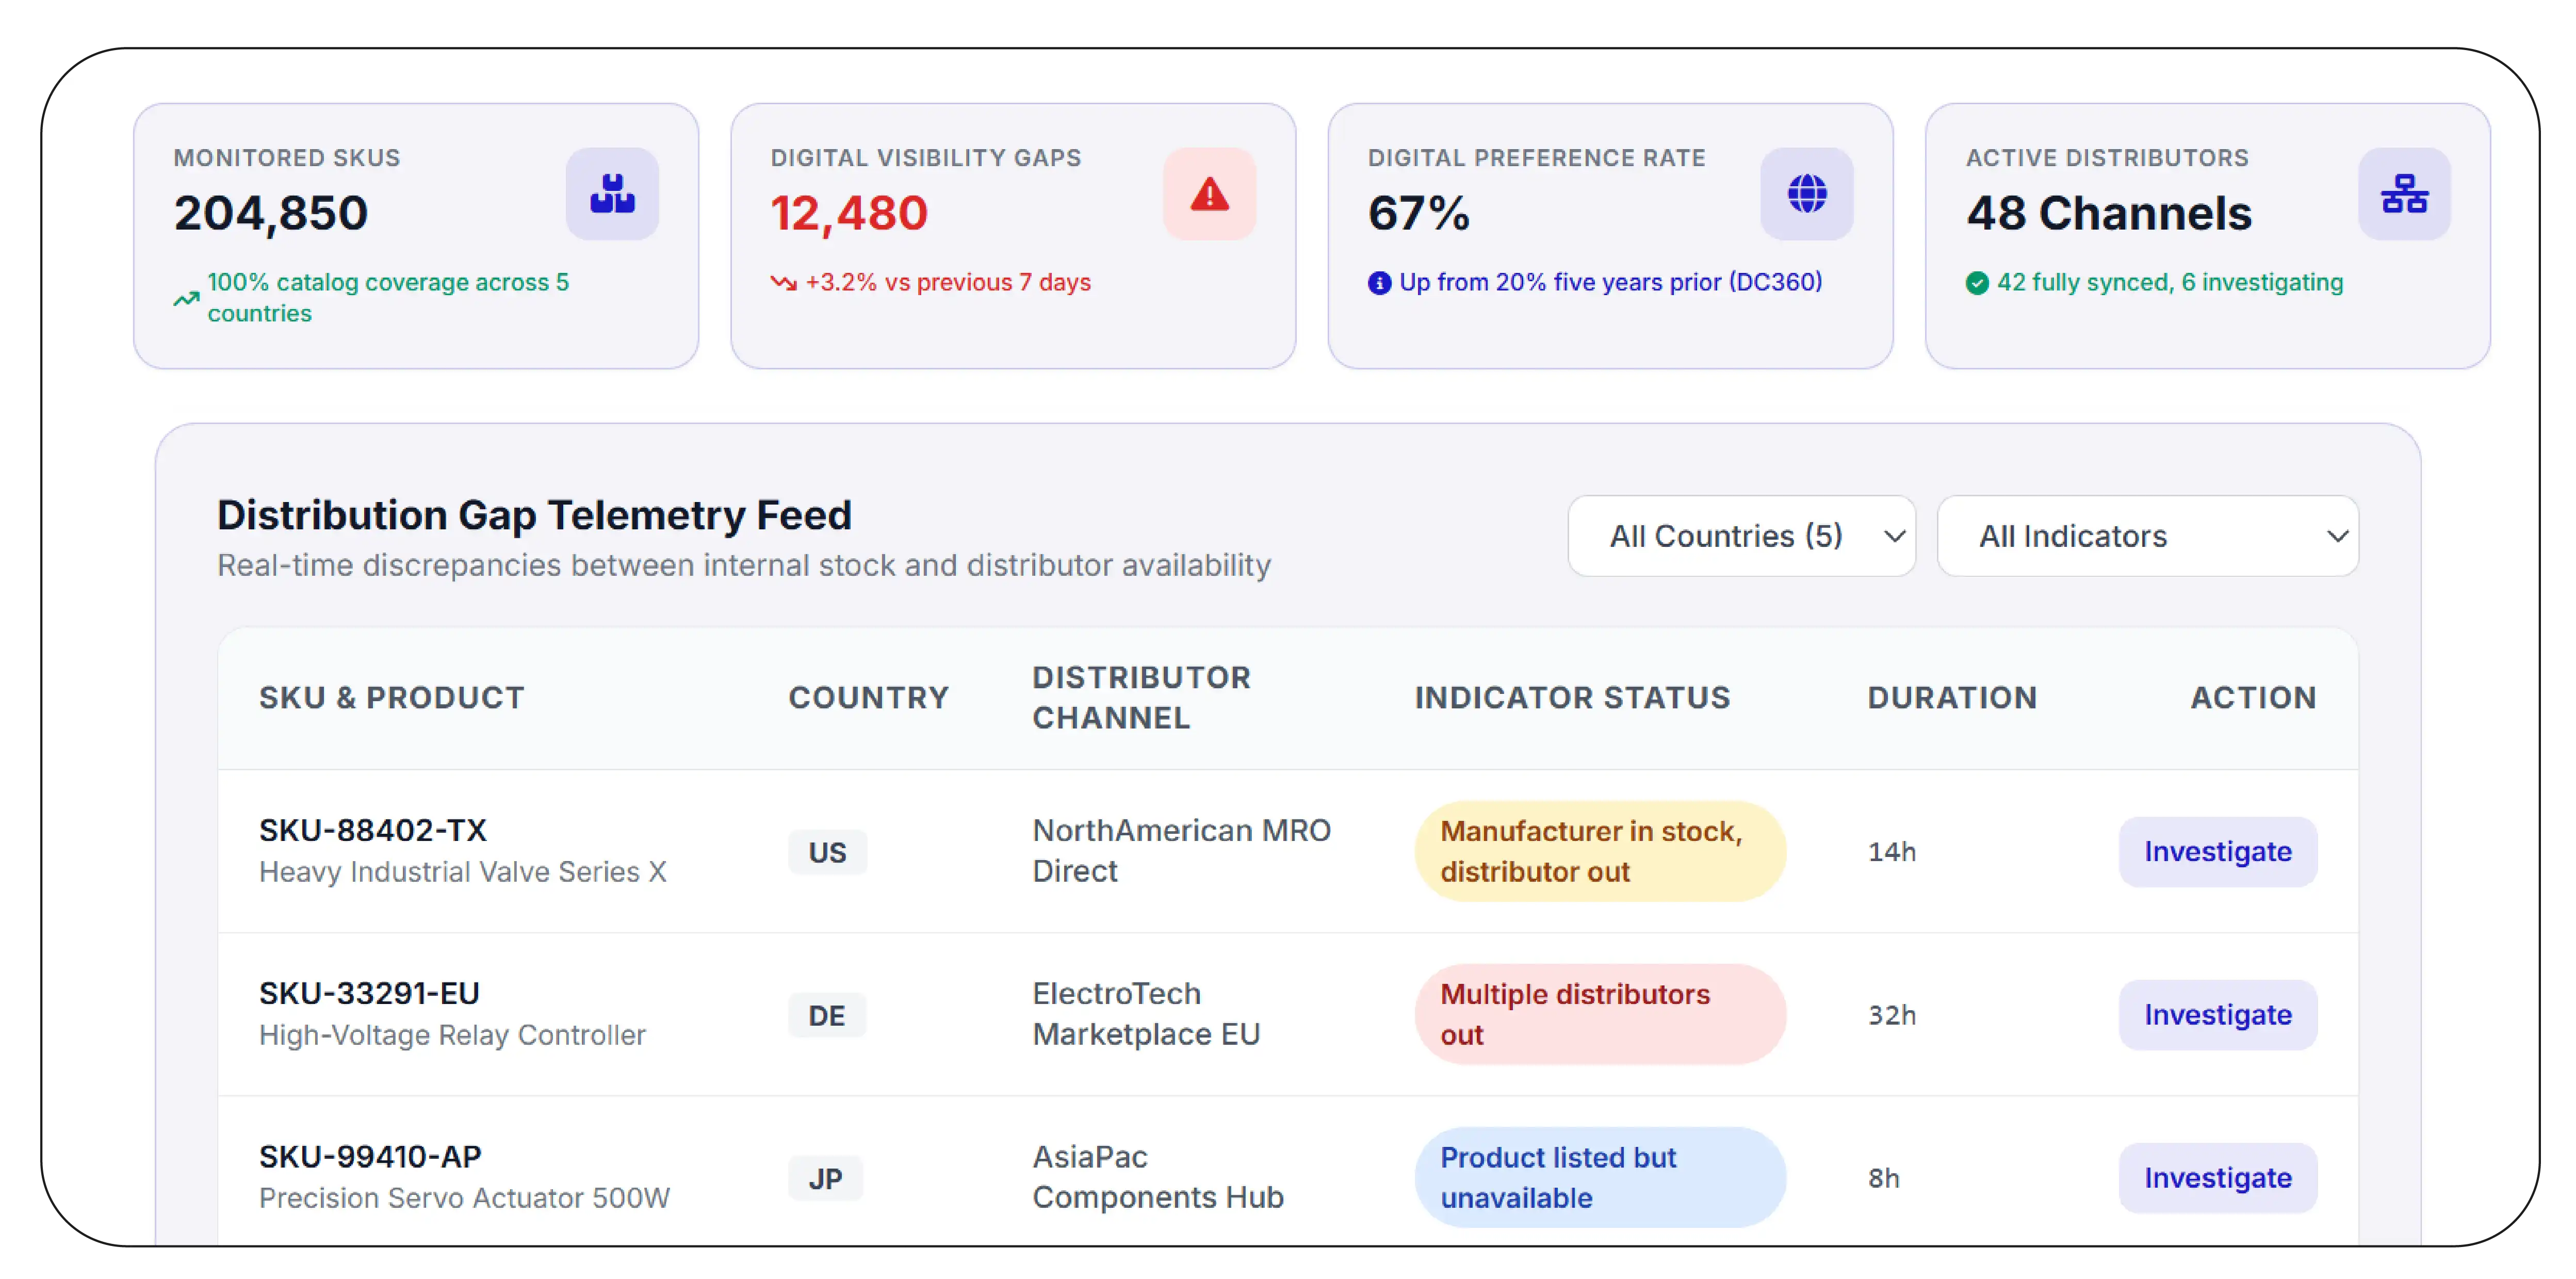Click the MONITORED SKUS card label
The image size is (2576, 1279).
(x=286, y=157)
